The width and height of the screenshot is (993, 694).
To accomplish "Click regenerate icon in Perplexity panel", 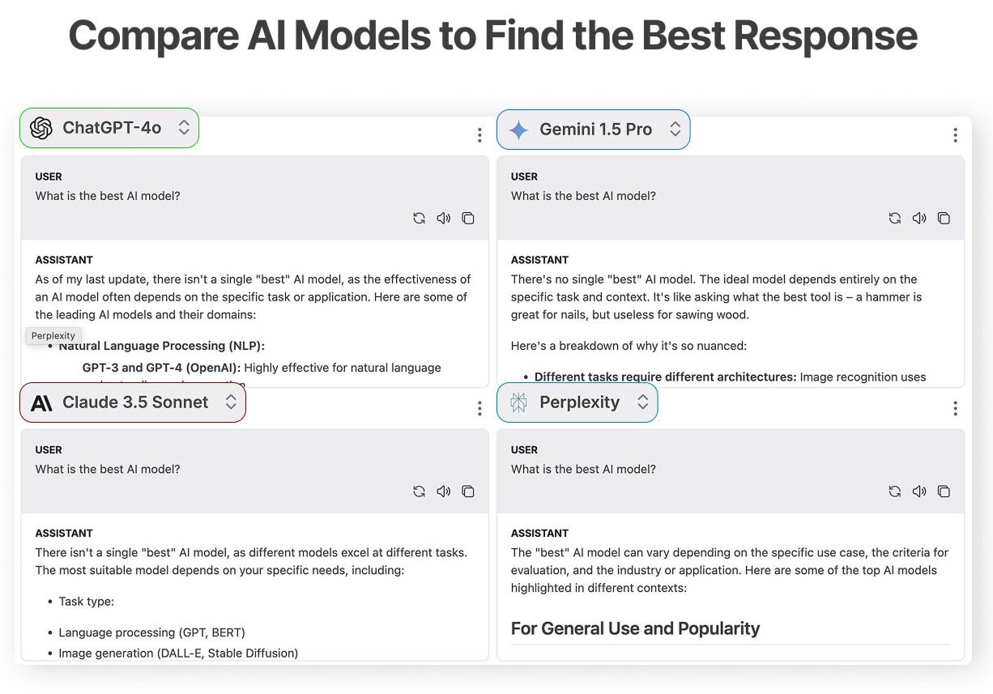I will point(894,492).
